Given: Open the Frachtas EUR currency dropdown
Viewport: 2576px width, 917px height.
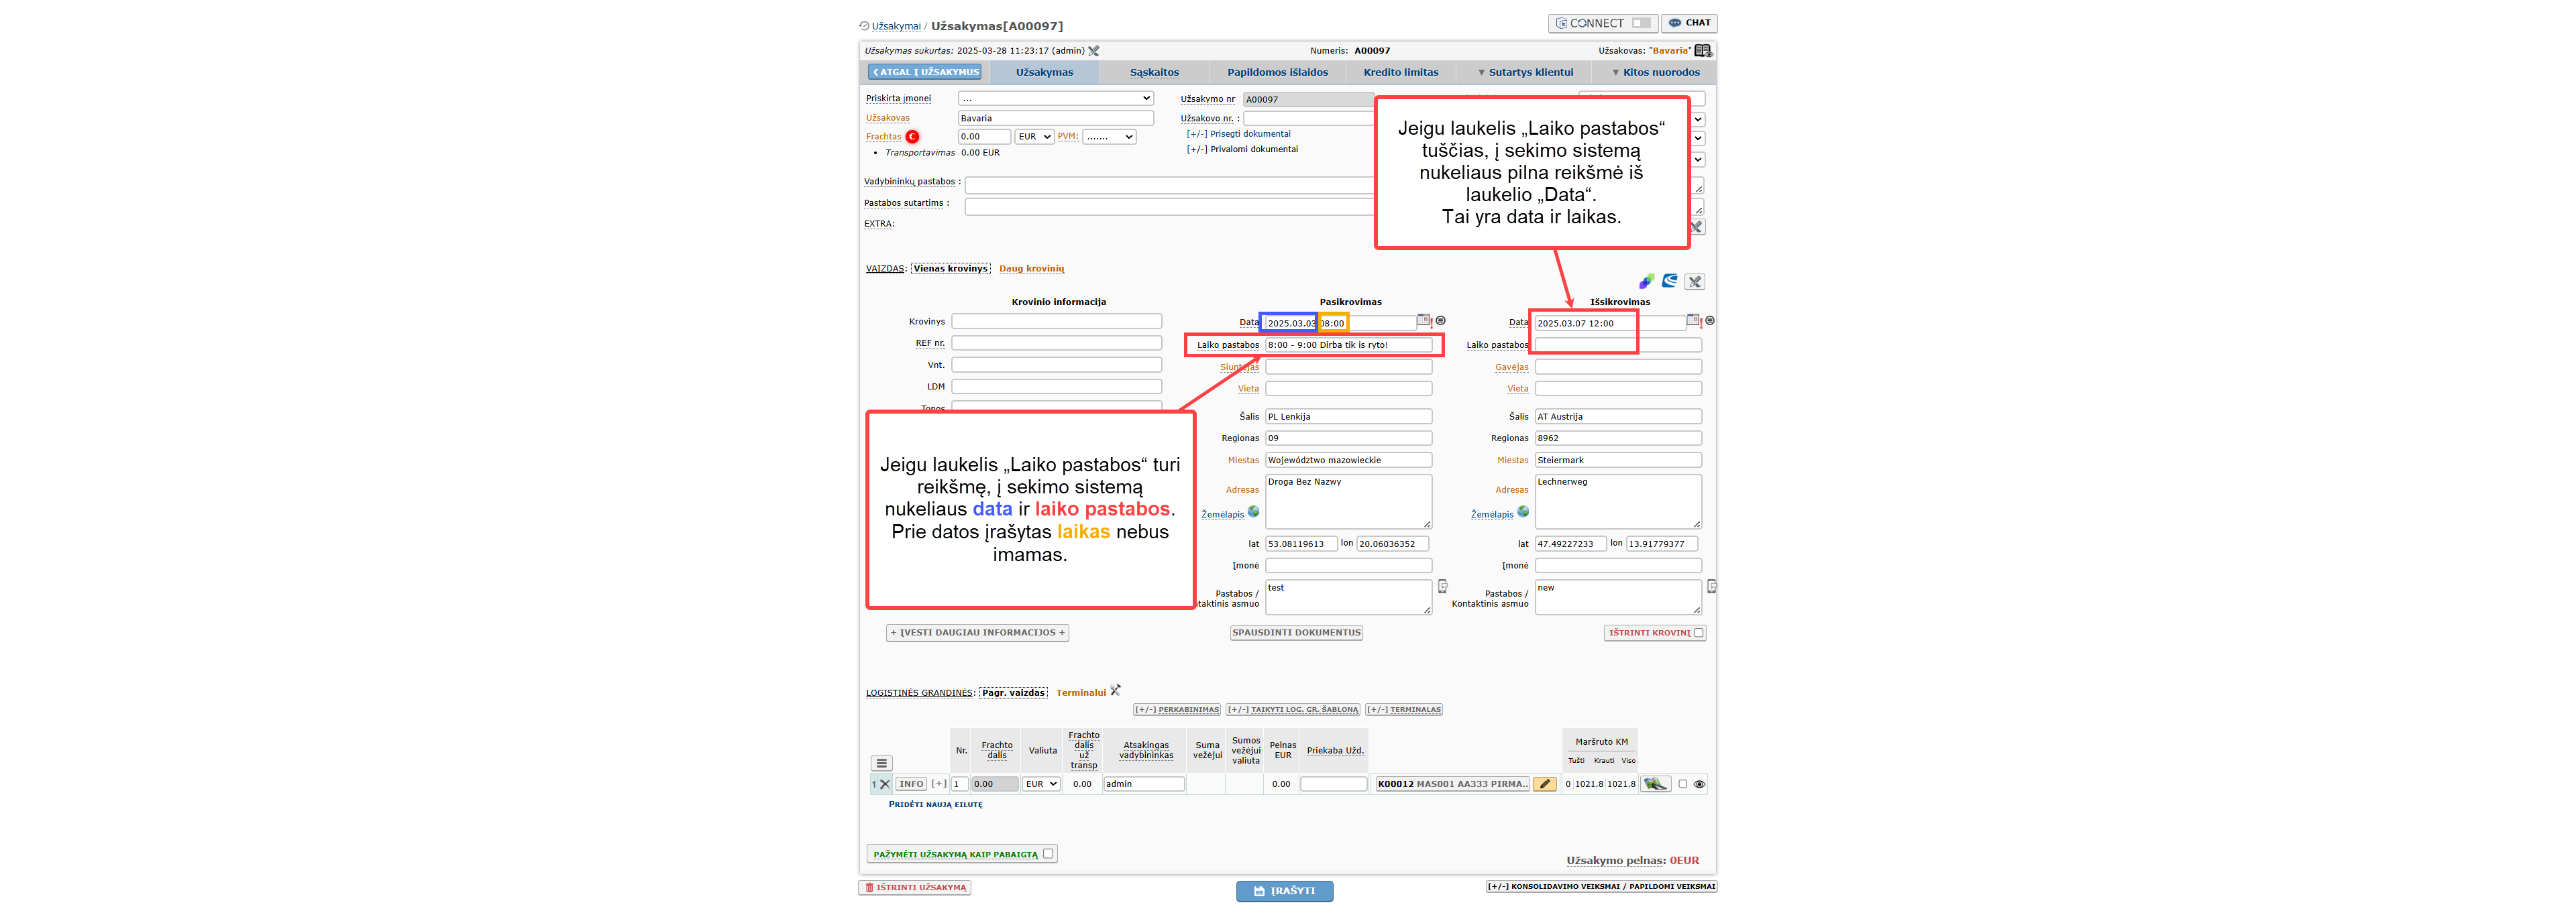Looking at the screenshot, I should click(1034, 137).
